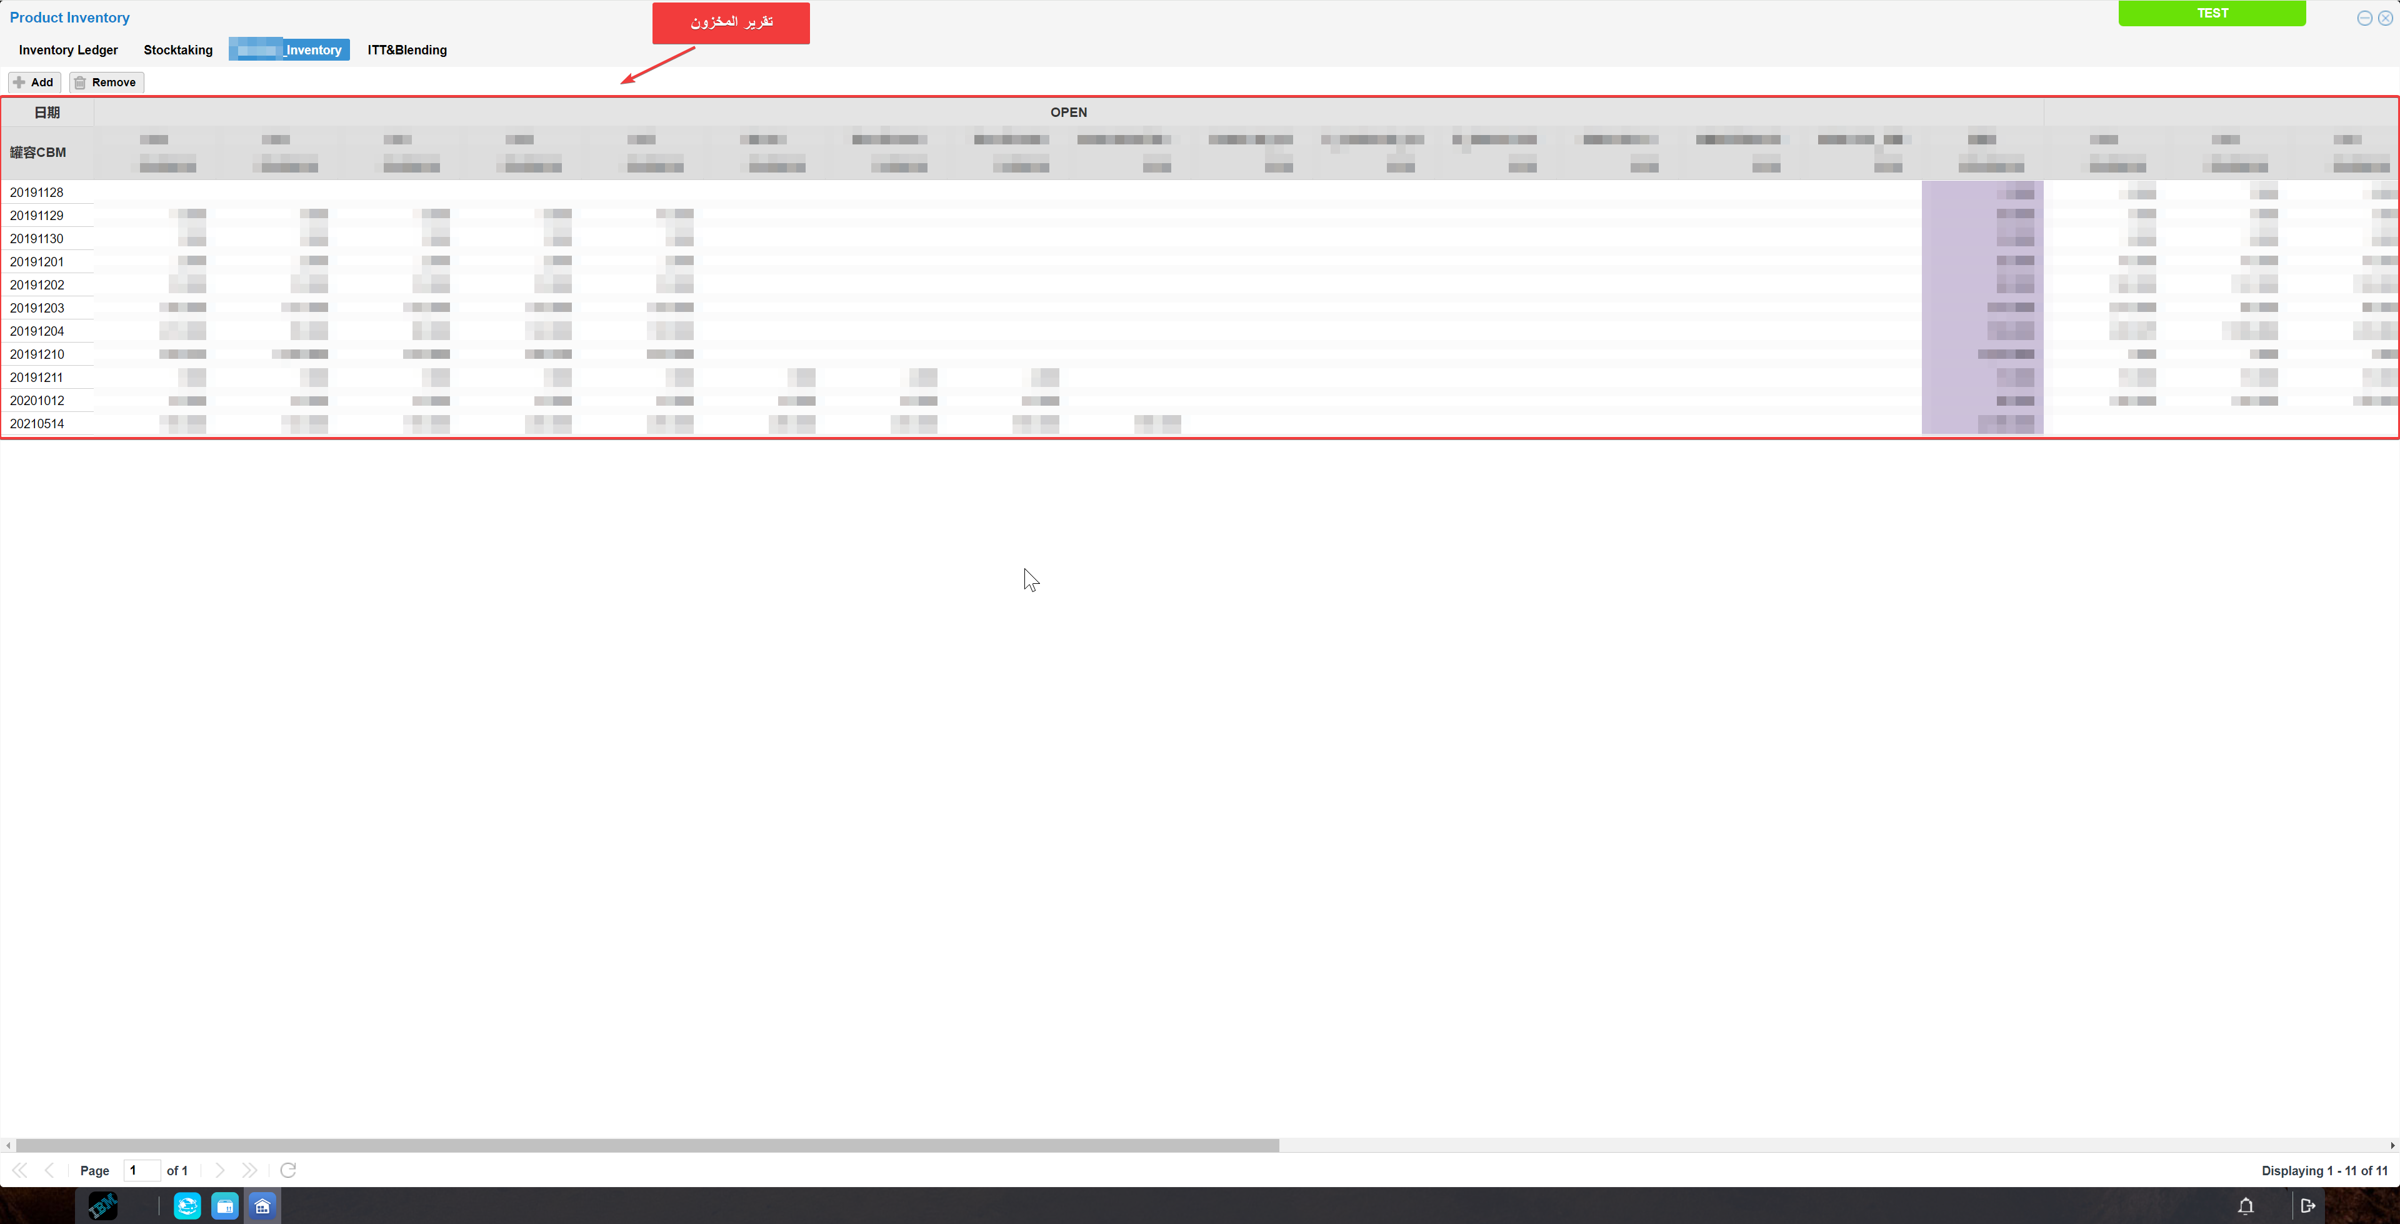
Task: Click the TEST environment indicator
Action: (x=2212, y=14)
